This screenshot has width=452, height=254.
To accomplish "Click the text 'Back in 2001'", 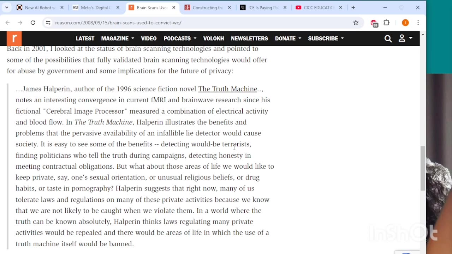I will 26,49.
